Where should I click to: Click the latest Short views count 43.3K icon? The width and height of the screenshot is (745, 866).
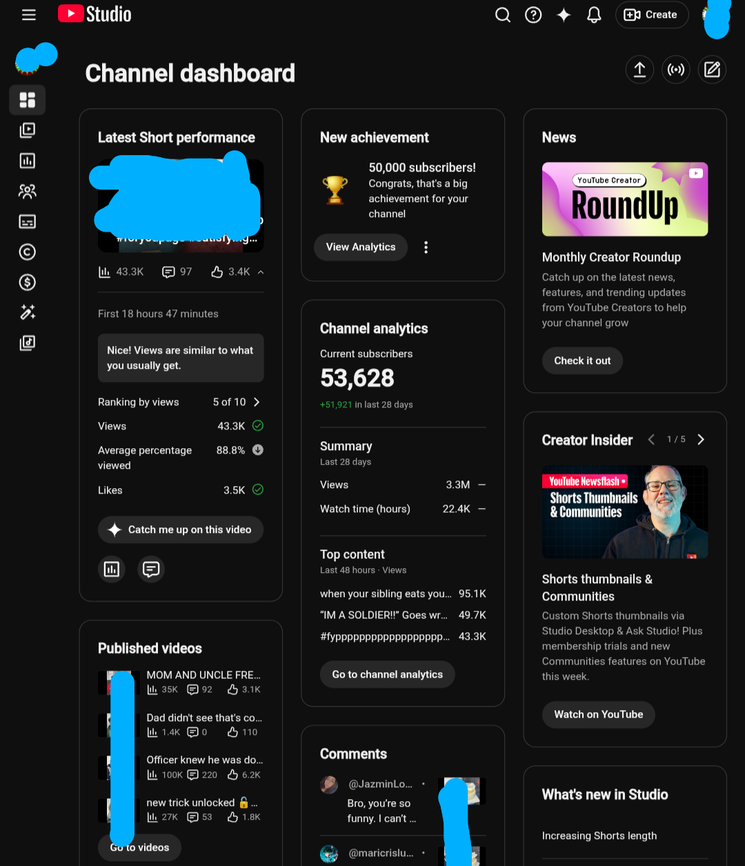coord(104,272)
